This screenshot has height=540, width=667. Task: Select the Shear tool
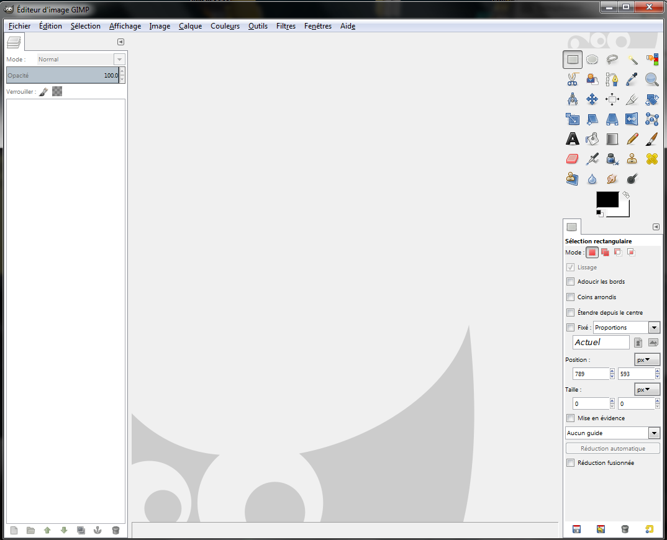pyautogui.click(x=592, y=119)
